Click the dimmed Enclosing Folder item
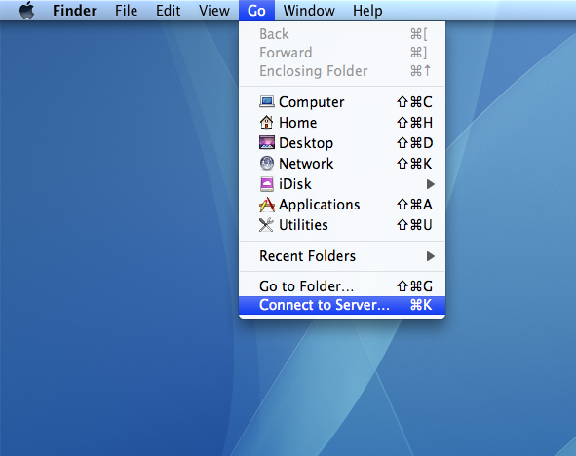This screenshot has width=576, height=456. (342, 71)
